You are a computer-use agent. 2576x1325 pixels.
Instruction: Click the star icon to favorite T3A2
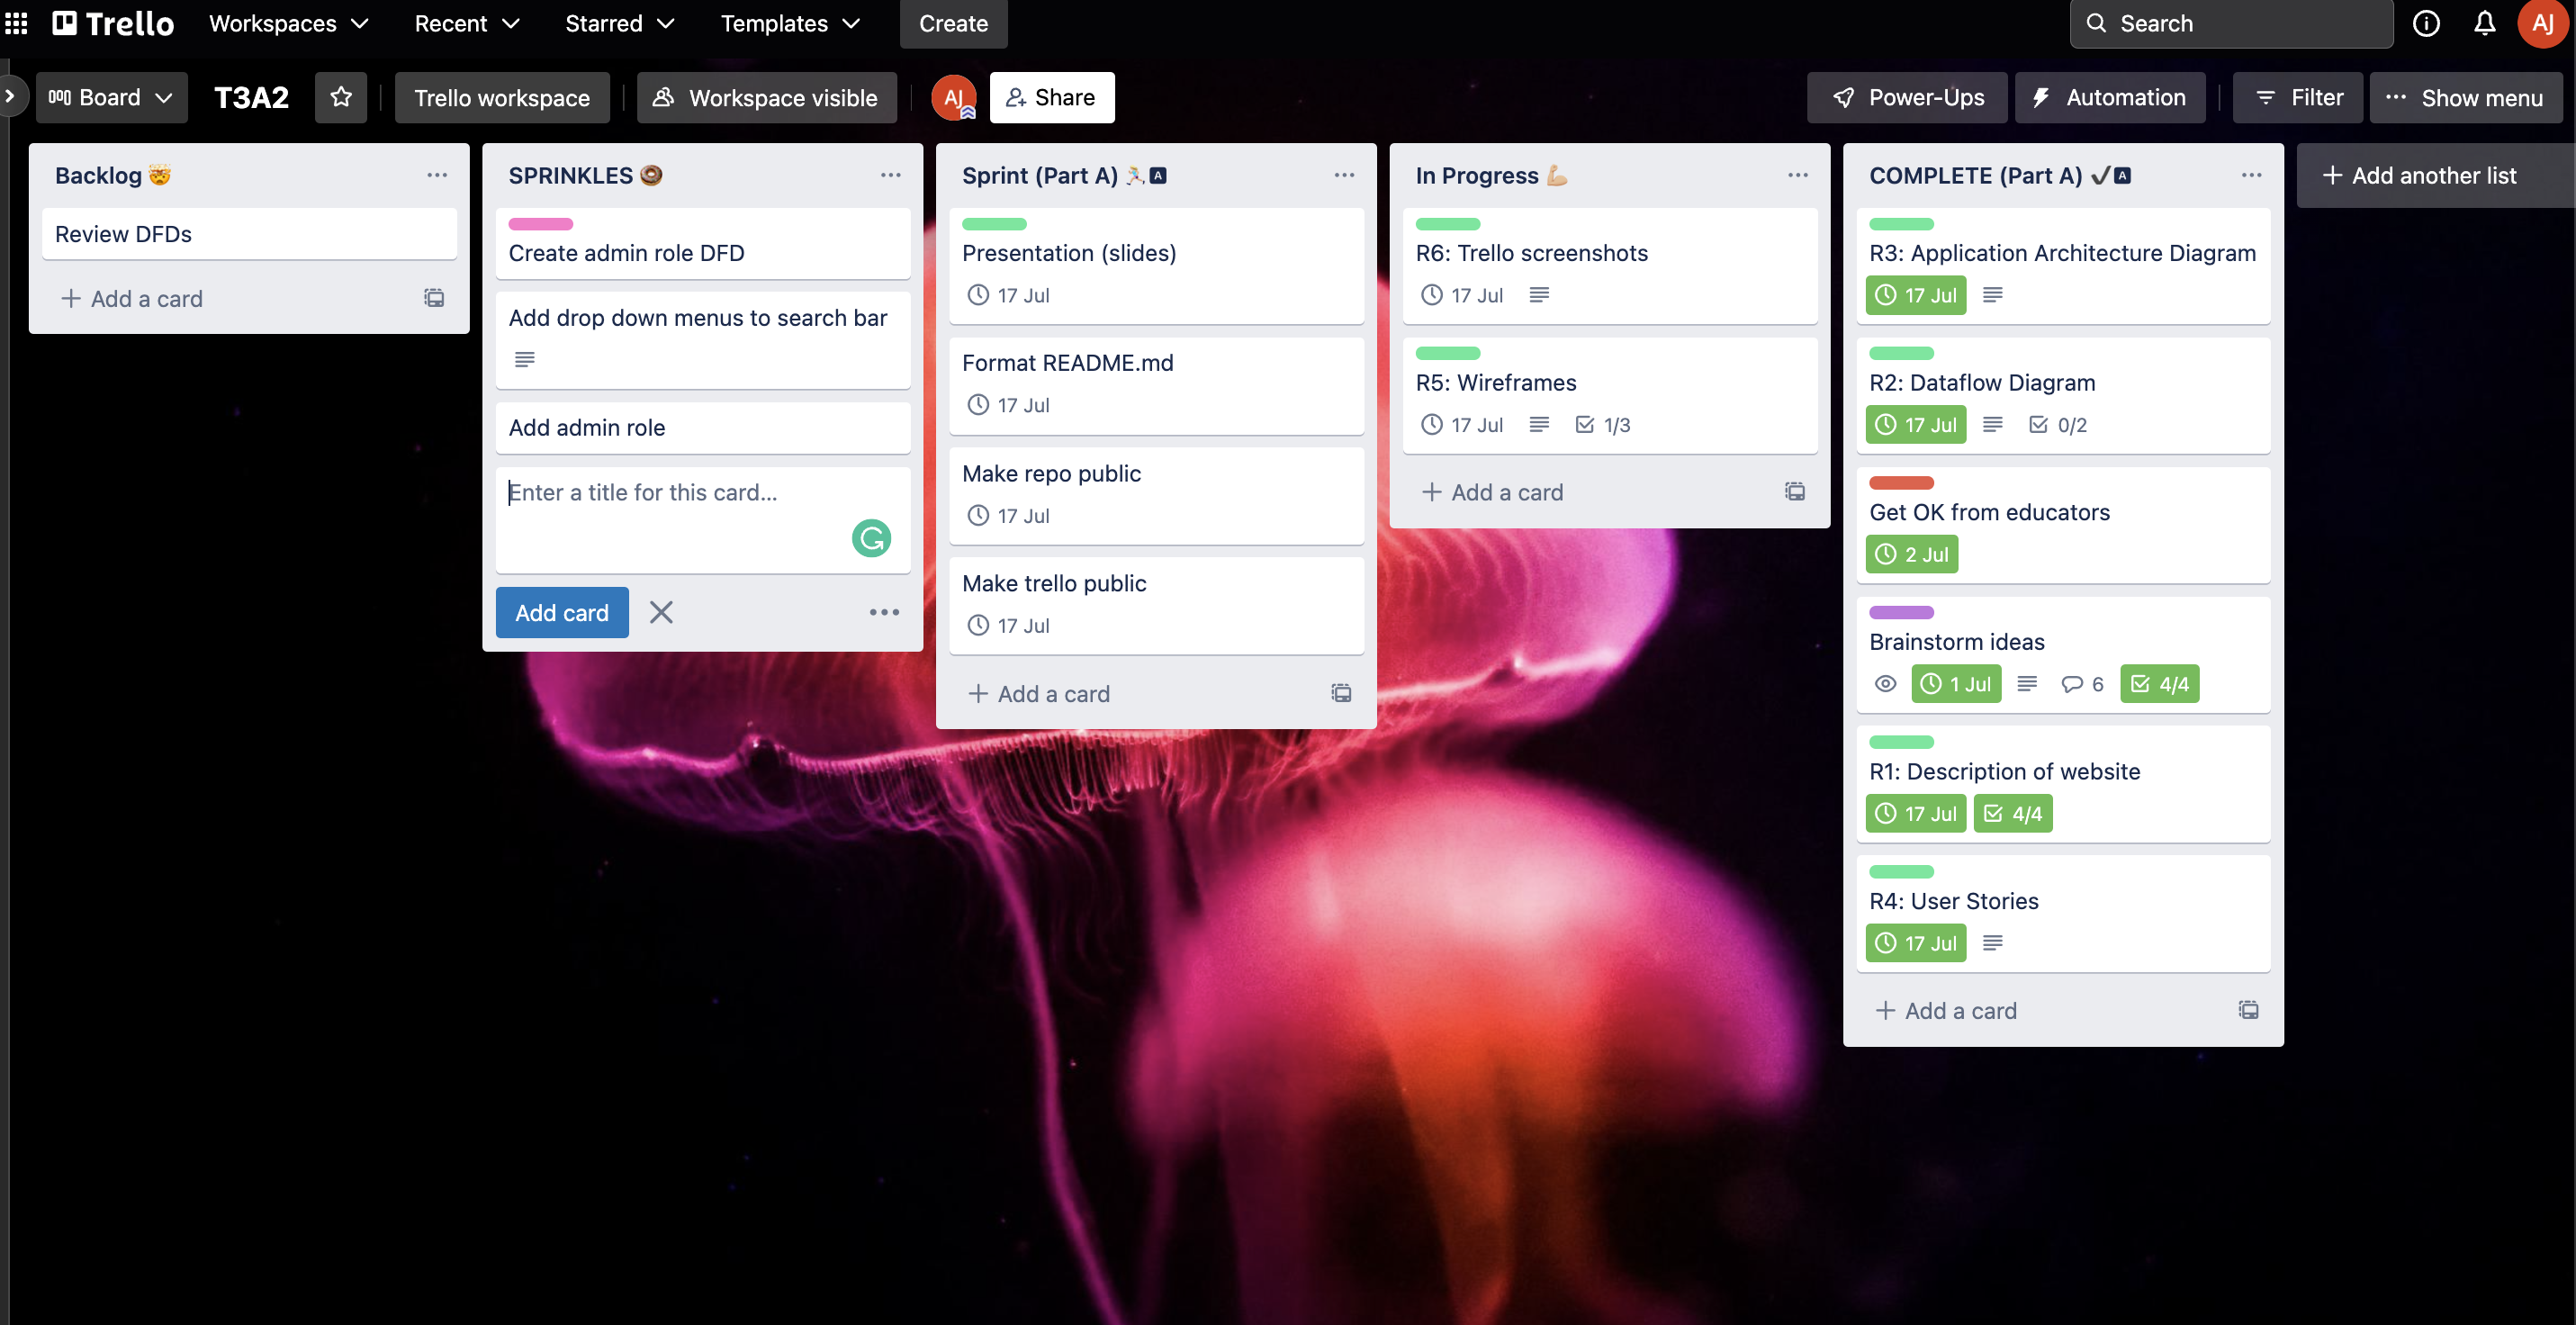[338, 96]
